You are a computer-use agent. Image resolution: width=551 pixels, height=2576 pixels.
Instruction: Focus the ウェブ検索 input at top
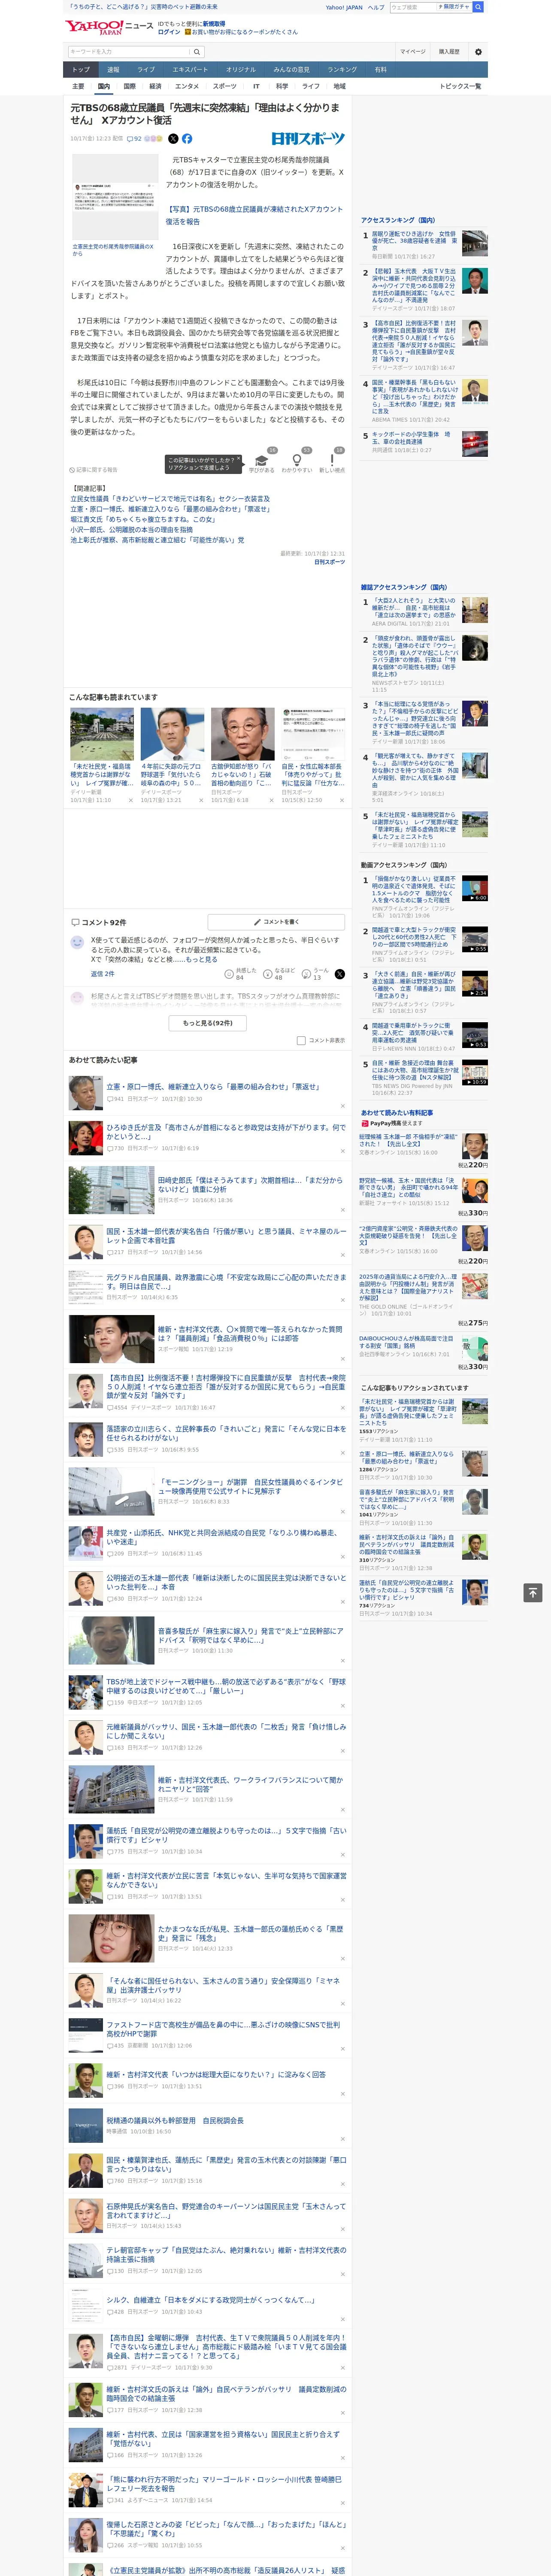[x=413, y=7]
